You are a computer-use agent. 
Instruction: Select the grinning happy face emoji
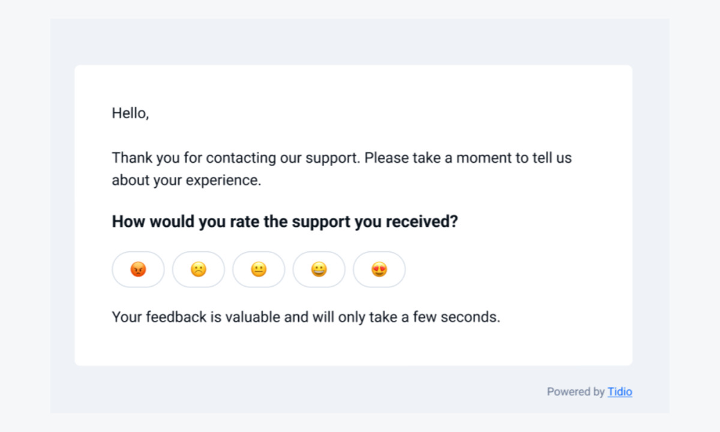coord(319,269)
